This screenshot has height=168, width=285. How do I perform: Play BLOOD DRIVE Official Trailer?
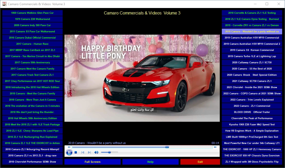pos(252,112)
